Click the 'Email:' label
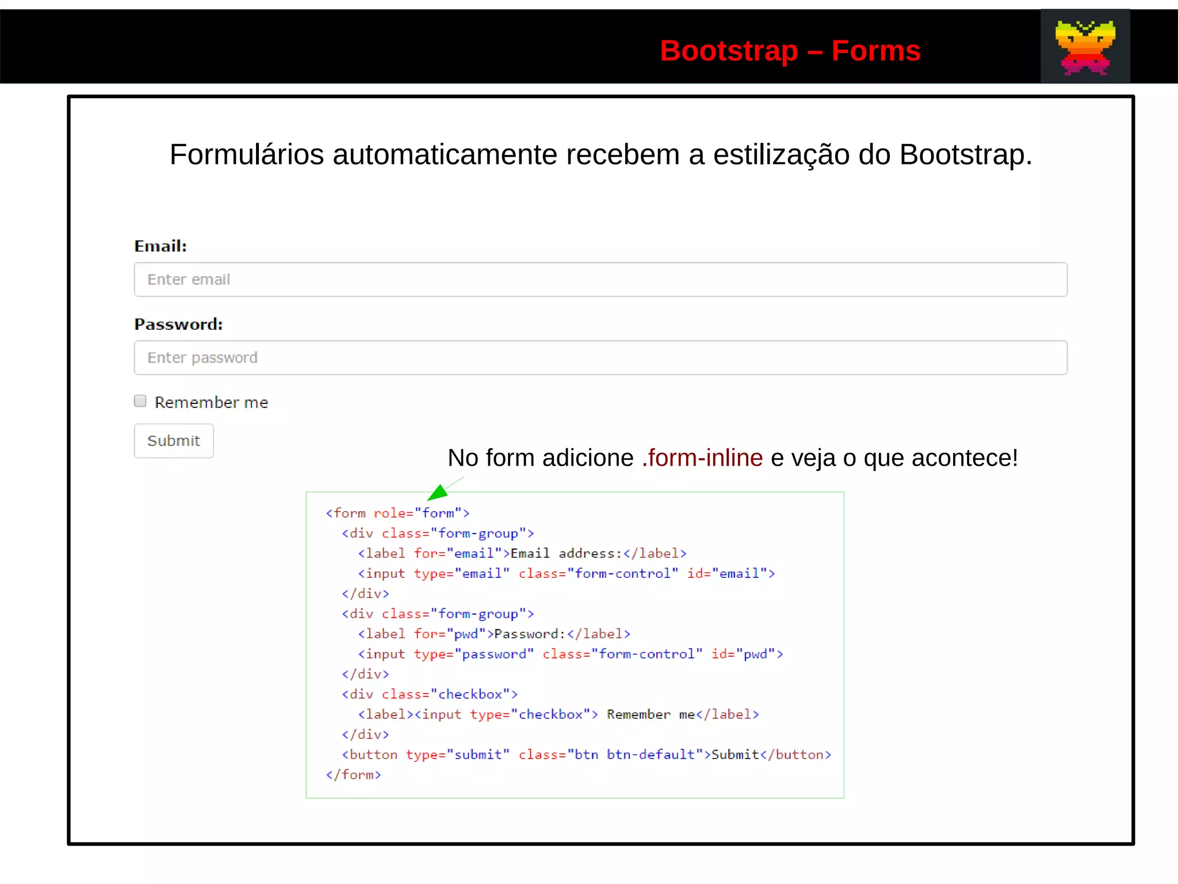Image resolution: width=1178 pixels, height=884 pixels. point(160,246)
